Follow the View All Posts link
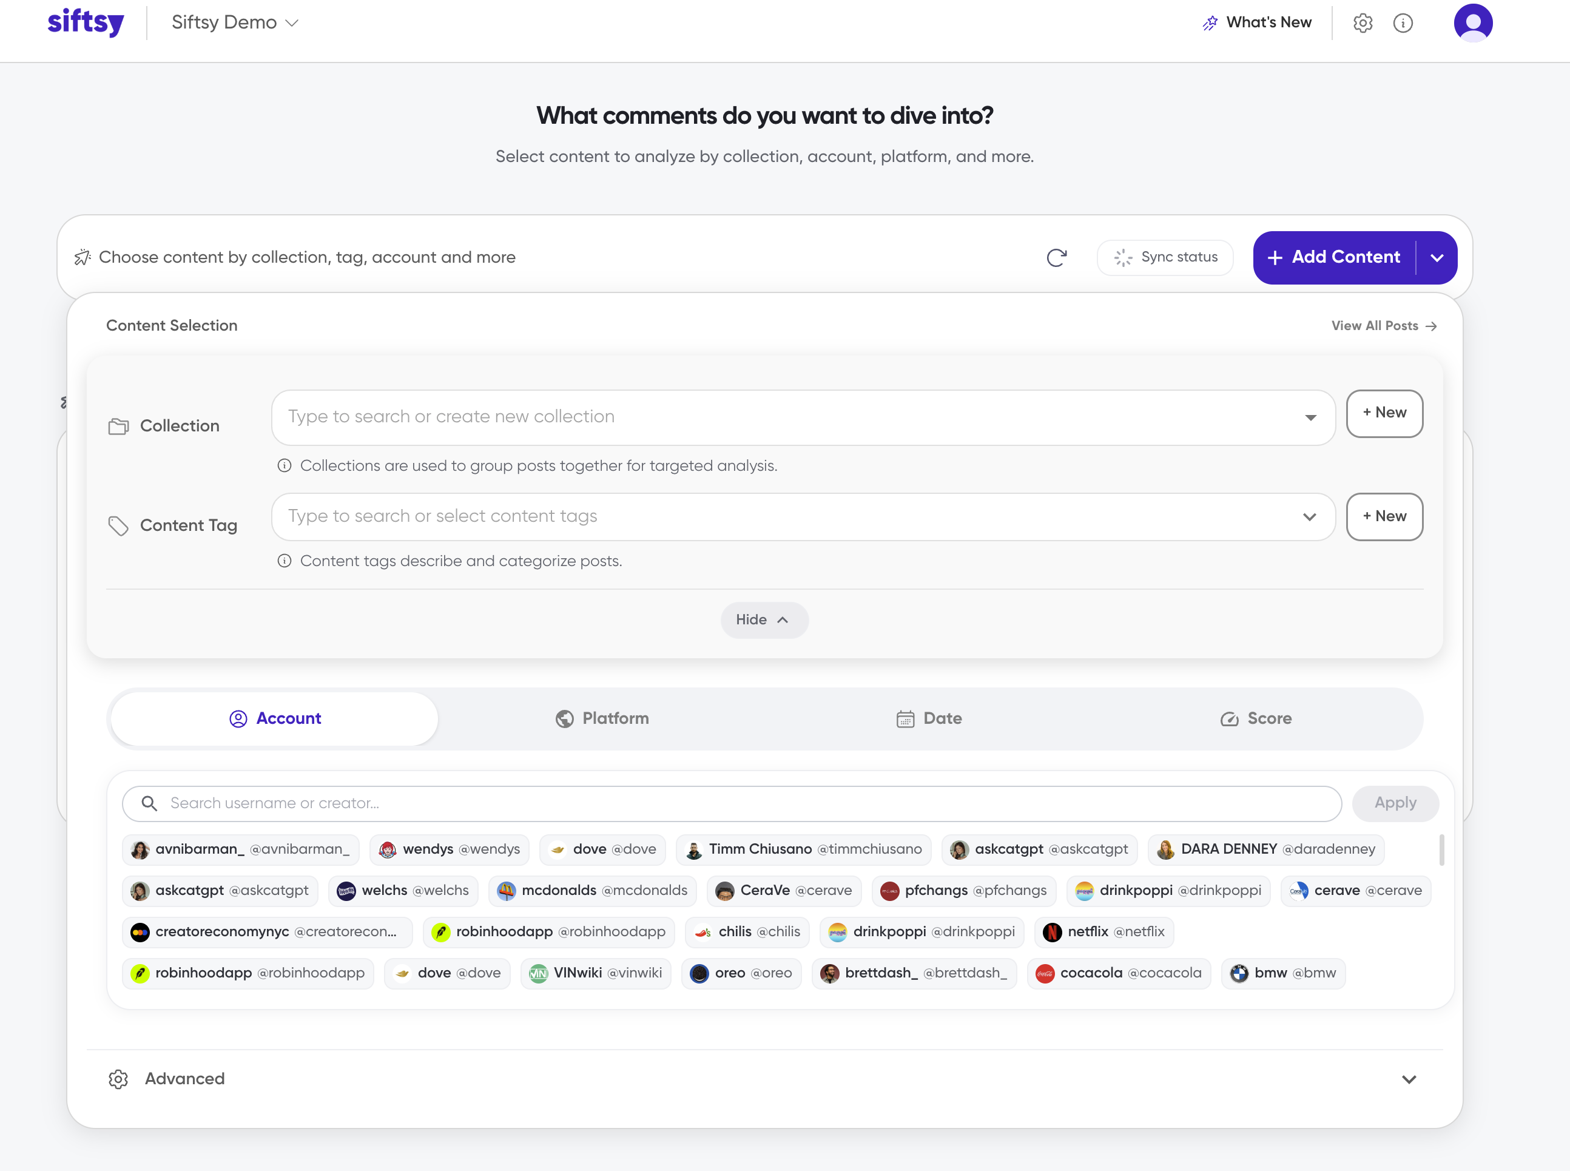This screenshot has width=1570, height=1171. [1384, 326]
